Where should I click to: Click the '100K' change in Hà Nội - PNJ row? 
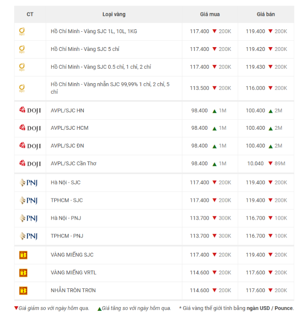[281, 218]
